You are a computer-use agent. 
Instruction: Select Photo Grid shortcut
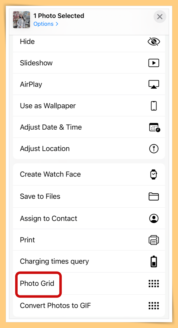click(89, 283)
